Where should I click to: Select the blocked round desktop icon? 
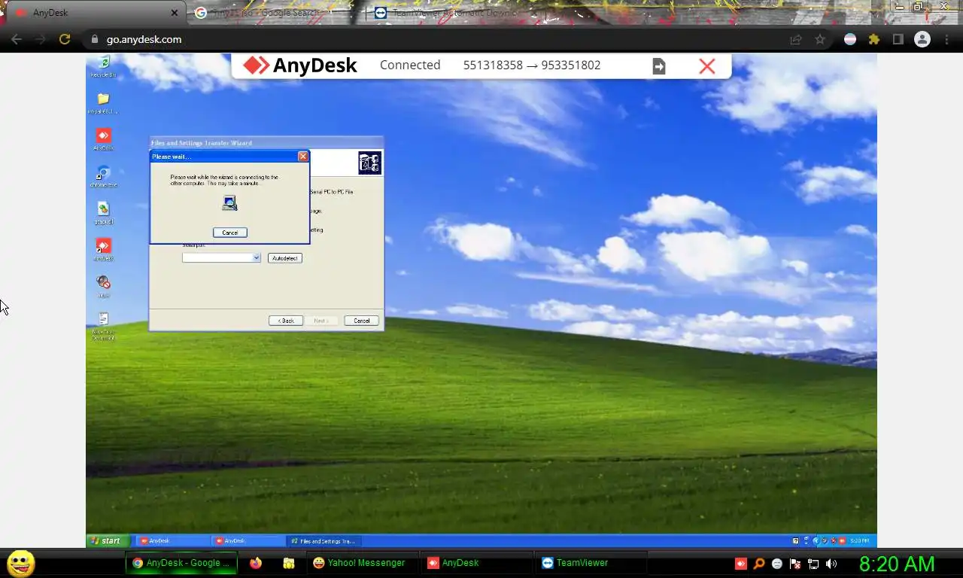click(x=103, y=284)
